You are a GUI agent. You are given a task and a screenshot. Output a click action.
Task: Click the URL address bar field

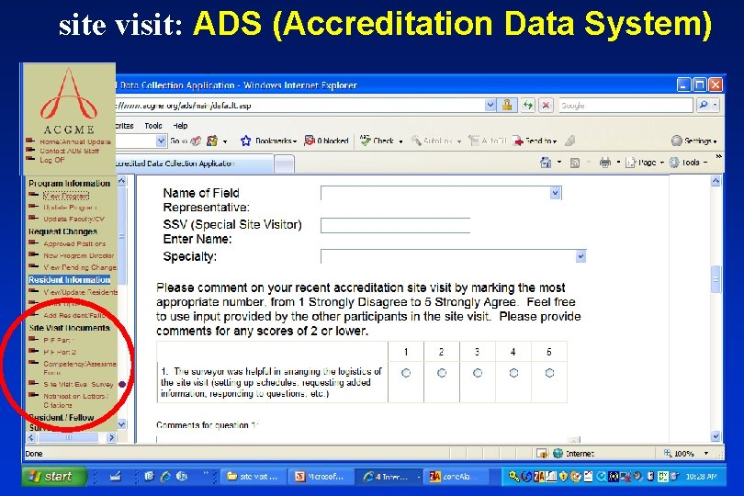(x=299, y=106)
